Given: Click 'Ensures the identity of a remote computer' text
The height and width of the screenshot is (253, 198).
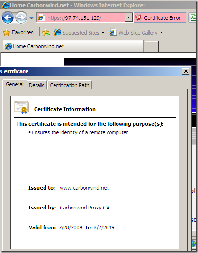Looking at the screenshot, I should coord(80,132).
